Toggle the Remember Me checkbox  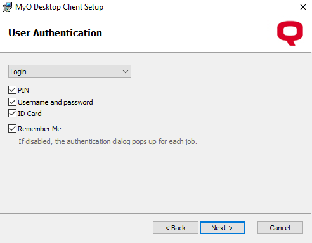[x=12, y=129]
